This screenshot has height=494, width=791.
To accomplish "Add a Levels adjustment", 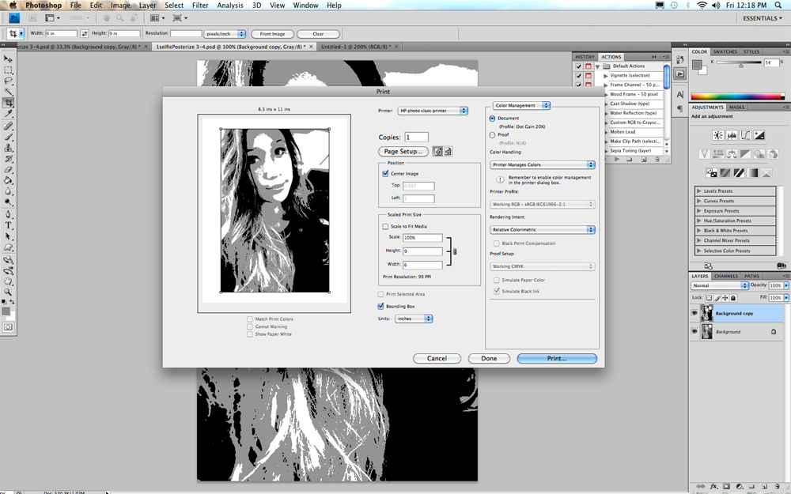I will pyautogui.click(x=732, y=135).
